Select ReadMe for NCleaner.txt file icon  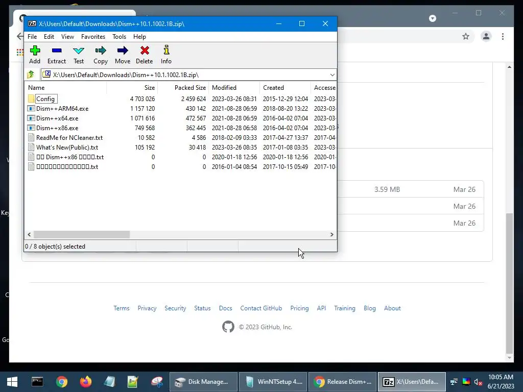pos(31,138)
